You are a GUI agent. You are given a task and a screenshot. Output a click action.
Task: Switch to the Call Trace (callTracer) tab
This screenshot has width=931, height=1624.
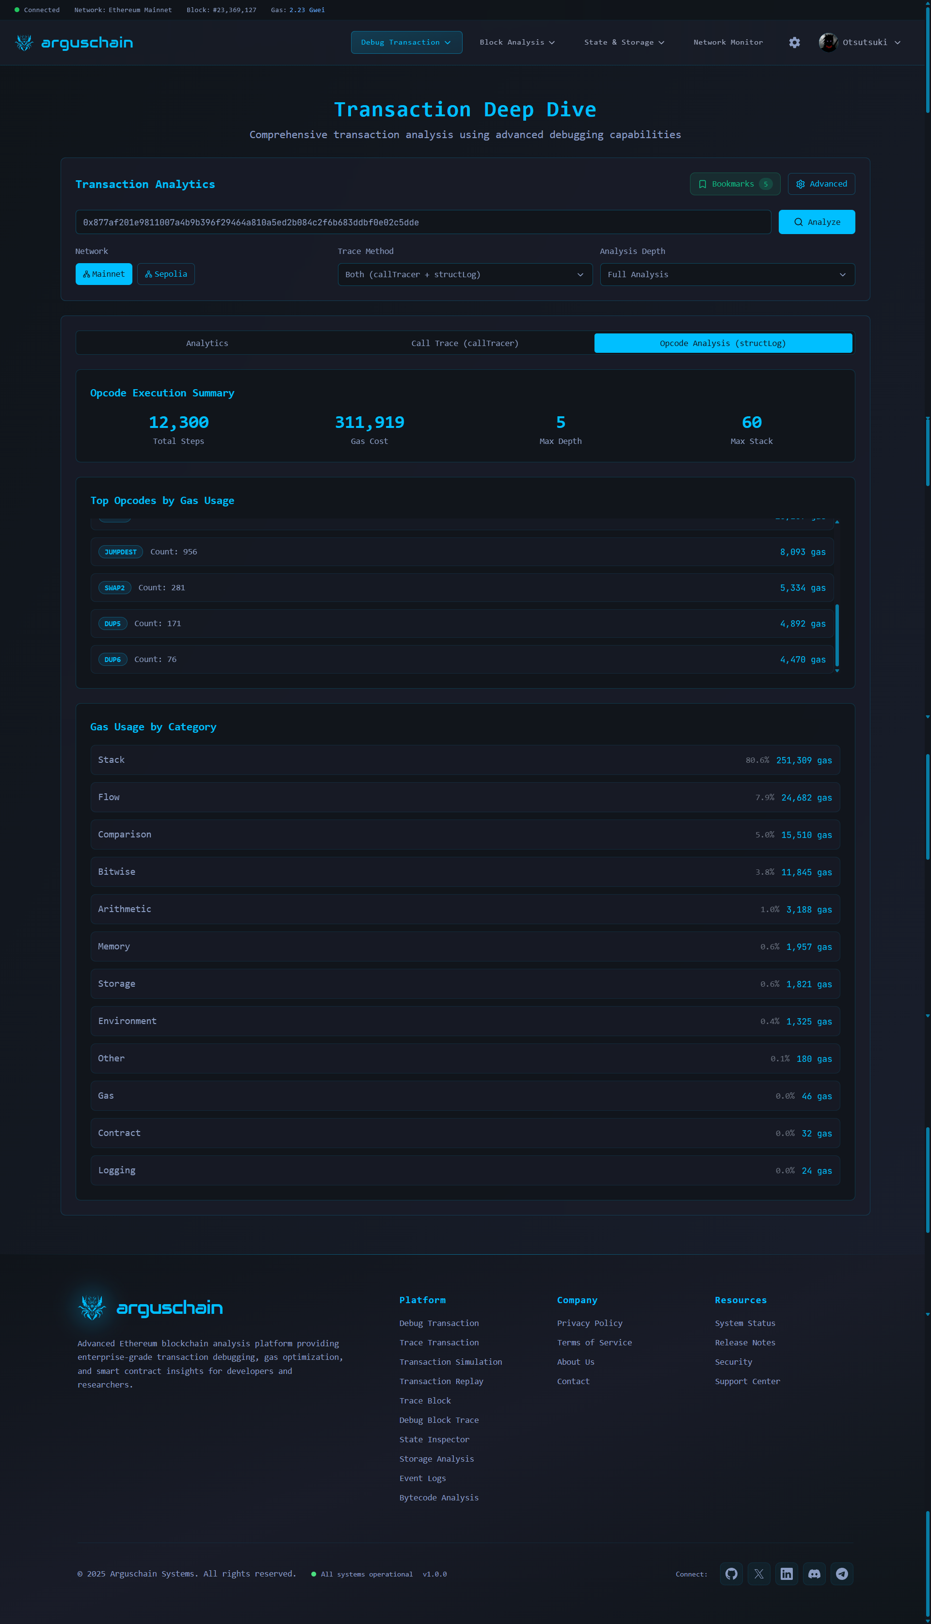pos(465,343)
